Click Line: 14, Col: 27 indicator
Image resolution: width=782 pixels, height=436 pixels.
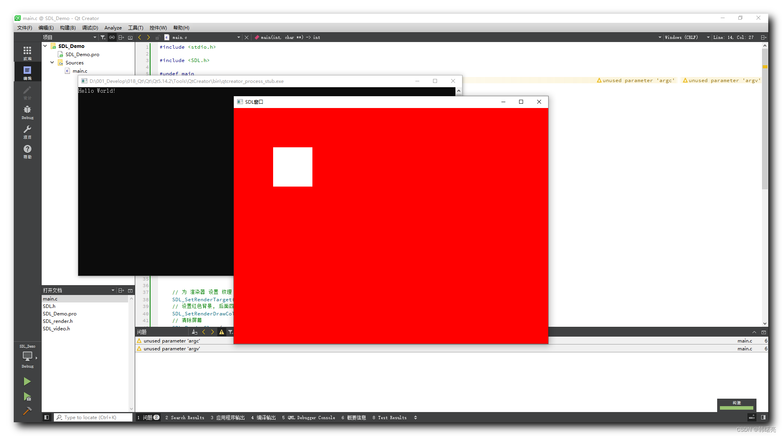(733, 37)
